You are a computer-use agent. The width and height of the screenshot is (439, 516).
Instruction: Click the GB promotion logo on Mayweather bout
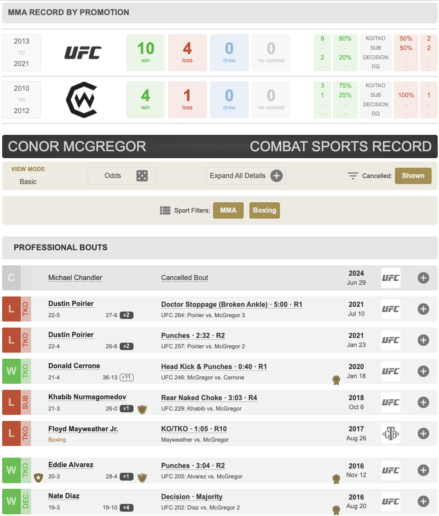point(390,433)
